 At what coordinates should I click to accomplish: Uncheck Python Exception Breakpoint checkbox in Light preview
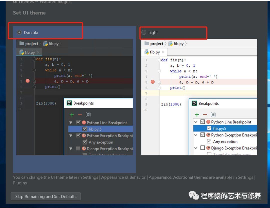202,135
